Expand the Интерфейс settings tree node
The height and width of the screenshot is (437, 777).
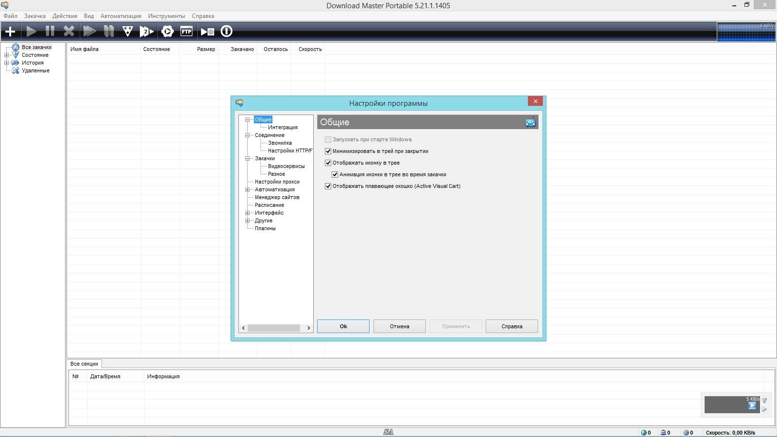click(x=247, y=213)
